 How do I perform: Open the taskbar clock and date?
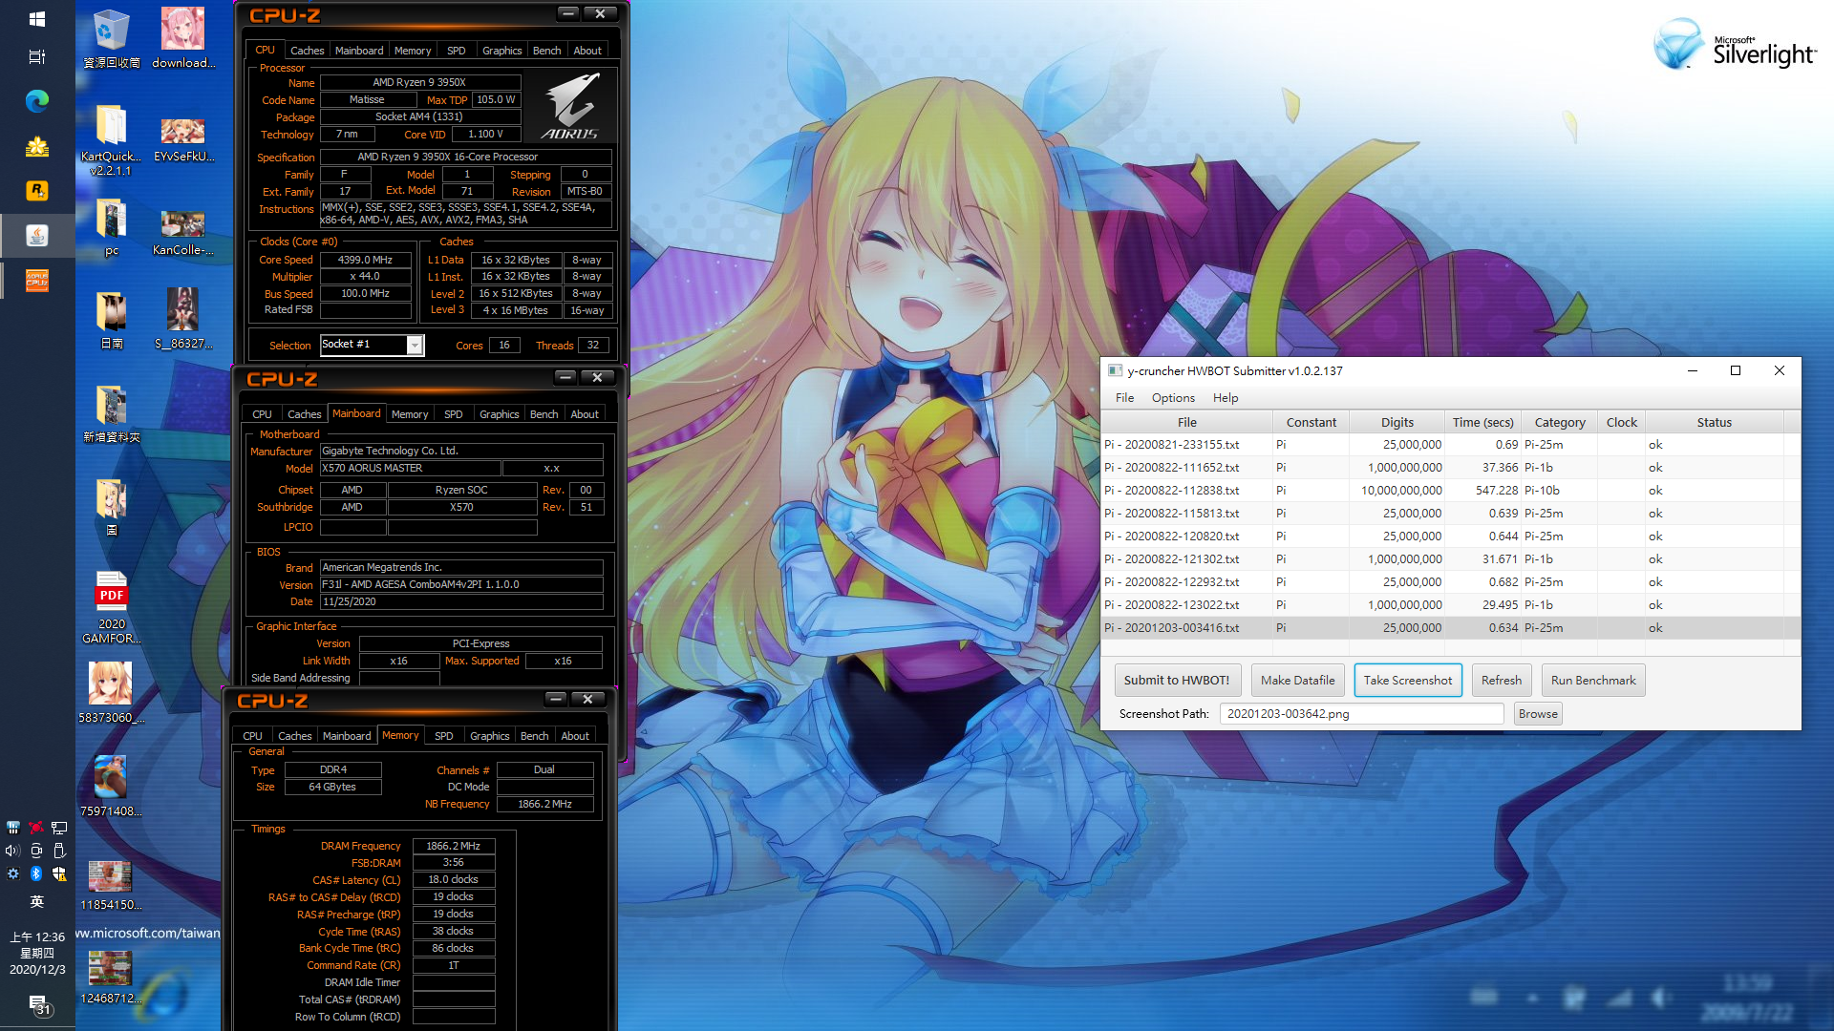click(x=37, y=953)
